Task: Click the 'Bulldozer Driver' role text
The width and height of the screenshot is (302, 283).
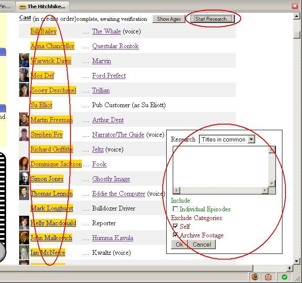Action: 114,208
